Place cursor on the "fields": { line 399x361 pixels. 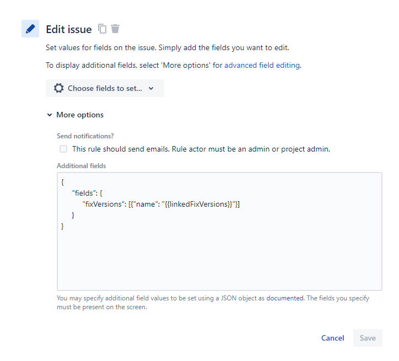pos(87,193)
